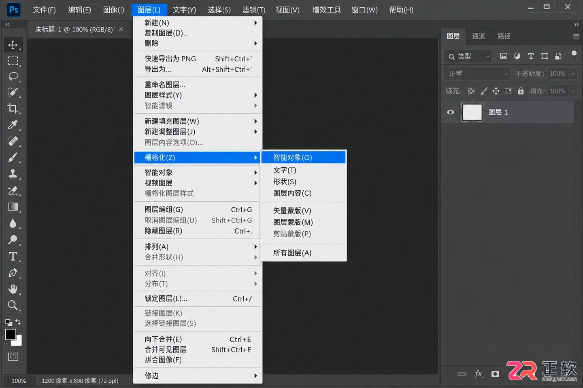Open the 正常 blend mode dropdown
Image resolution: width=583 pixels, height=388 pixels.
[477, 74]
